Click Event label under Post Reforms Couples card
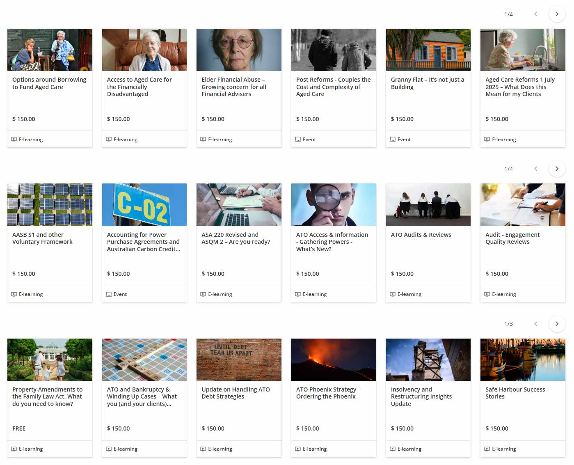This screenshot has width=574, height=465. point(309,140)
